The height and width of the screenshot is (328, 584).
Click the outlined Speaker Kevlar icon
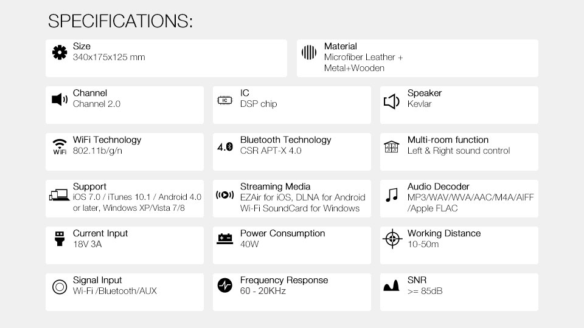(392, 101)
